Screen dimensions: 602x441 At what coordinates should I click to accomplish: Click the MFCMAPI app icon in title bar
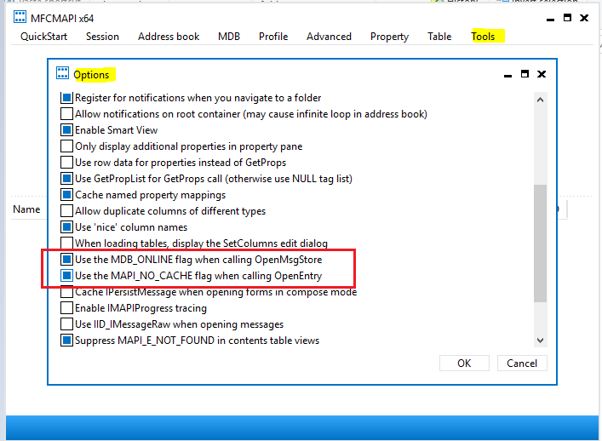[x=20, y=17]
